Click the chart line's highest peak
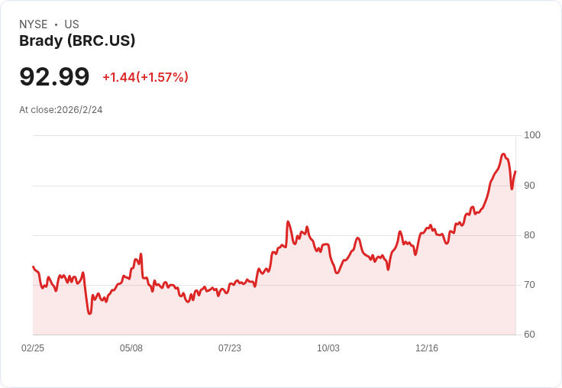This screenshot has height=388, width=562. pos(503,154)
